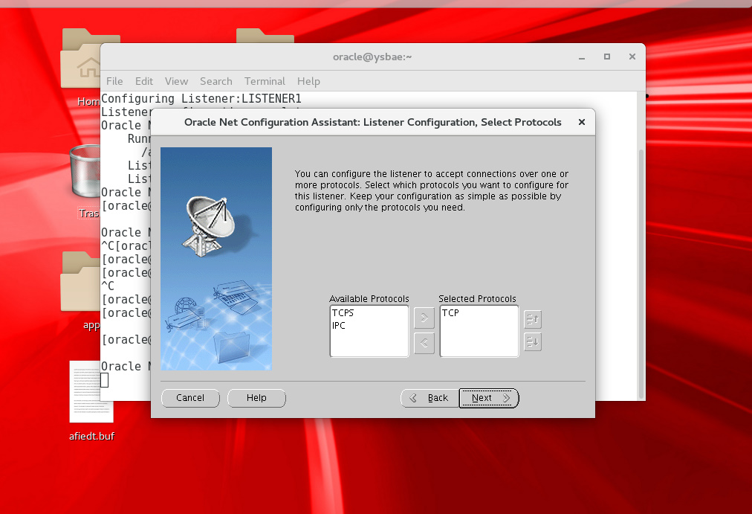752x514 pixels.
Task: Open the terminal Edit menu
Action: (144, 81)
